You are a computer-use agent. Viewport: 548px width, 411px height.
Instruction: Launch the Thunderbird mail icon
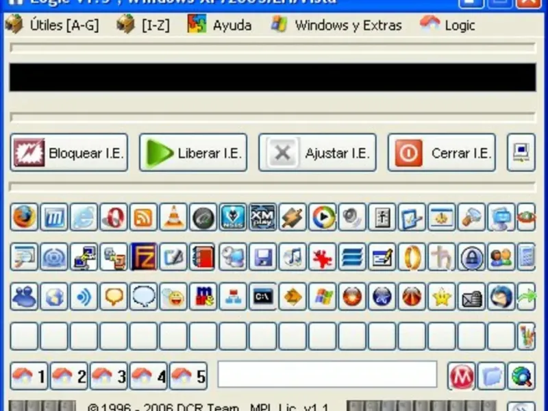click(501, 297)
